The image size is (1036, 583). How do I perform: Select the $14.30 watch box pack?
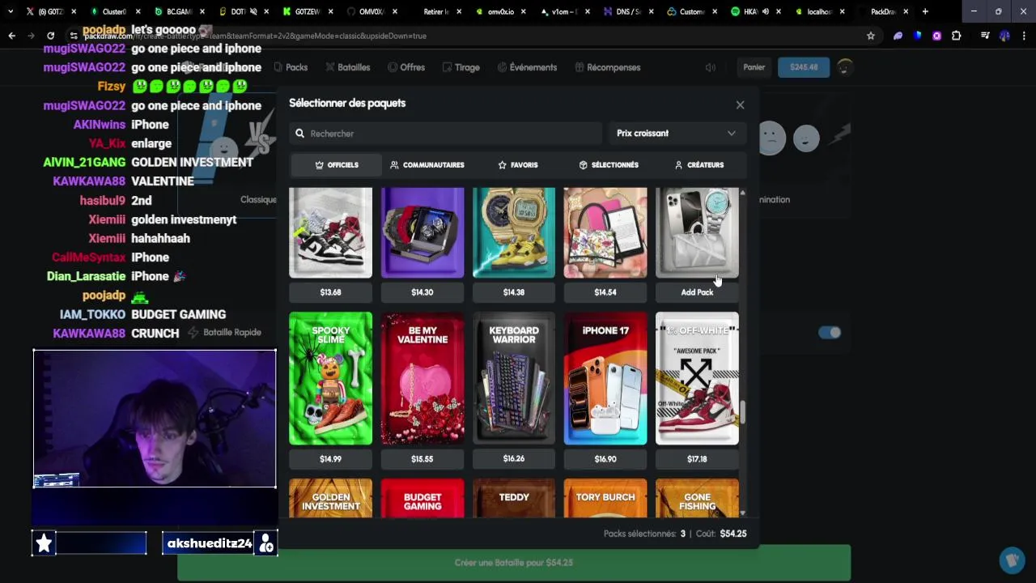click(422, 233)
